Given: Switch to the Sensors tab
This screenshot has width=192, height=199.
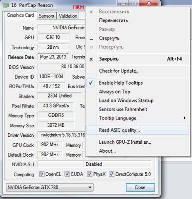Looking at the screenshot, I should tap(46, 16).
